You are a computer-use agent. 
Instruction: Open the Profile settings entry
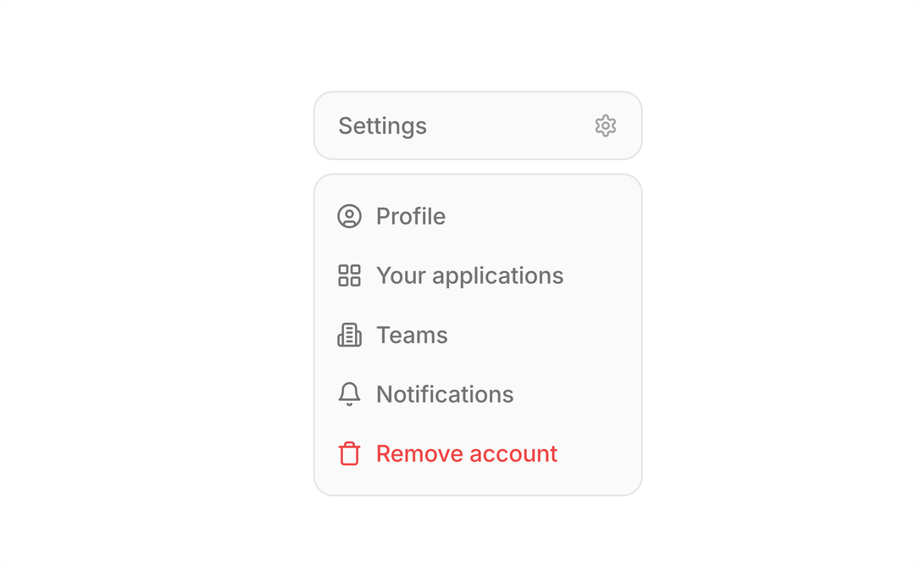tap(411, 216)
